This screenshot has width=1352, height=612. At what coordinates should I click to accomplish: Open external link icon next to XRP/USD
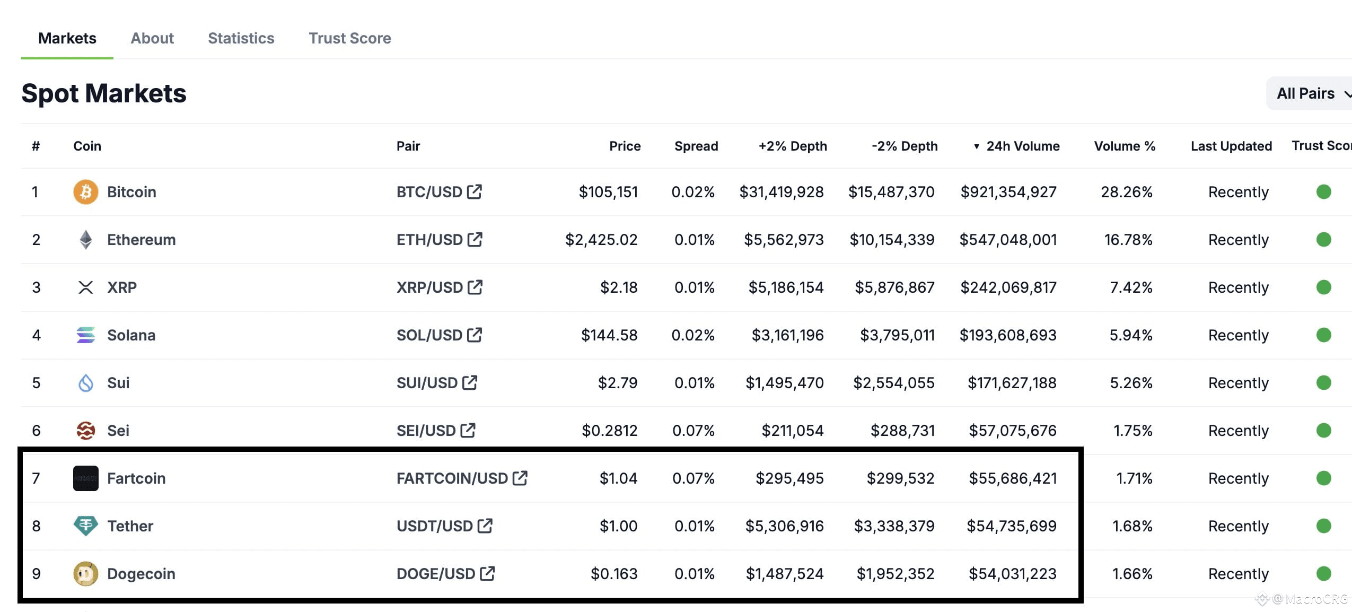coord(475,287)
